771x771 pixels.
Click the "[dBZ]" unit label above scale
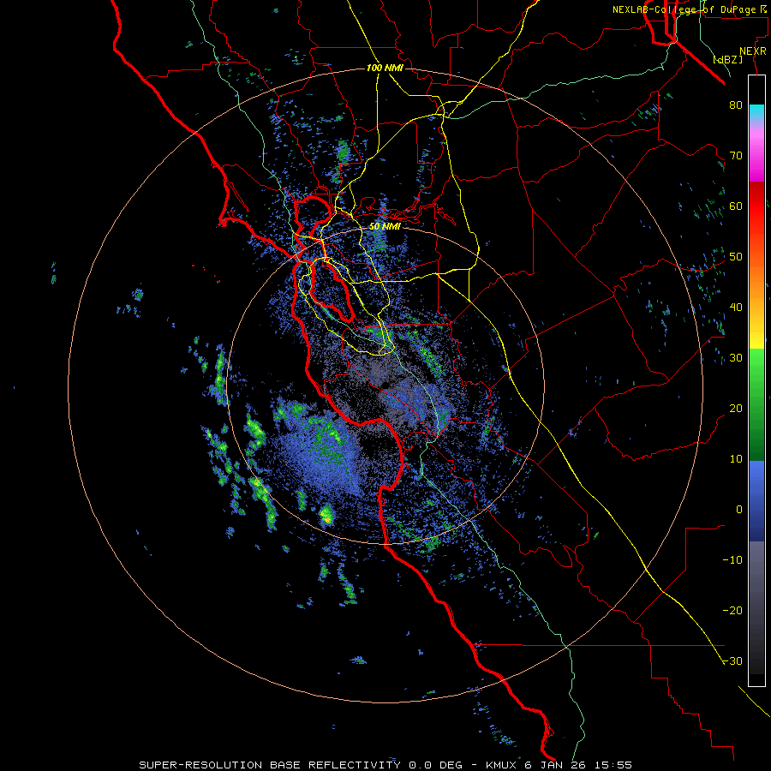click(x=727, y=60)
